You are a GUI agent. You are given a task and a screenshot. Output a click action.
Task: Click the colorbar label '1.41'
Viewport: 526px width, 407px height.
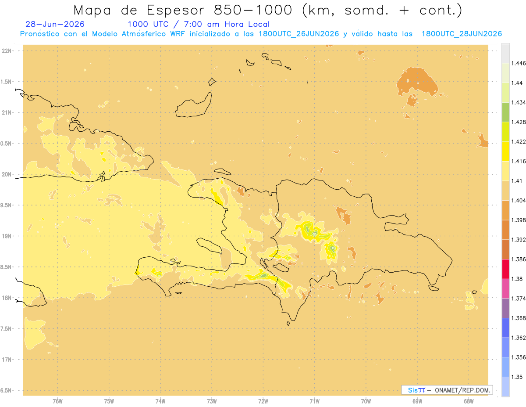point(517,181)
